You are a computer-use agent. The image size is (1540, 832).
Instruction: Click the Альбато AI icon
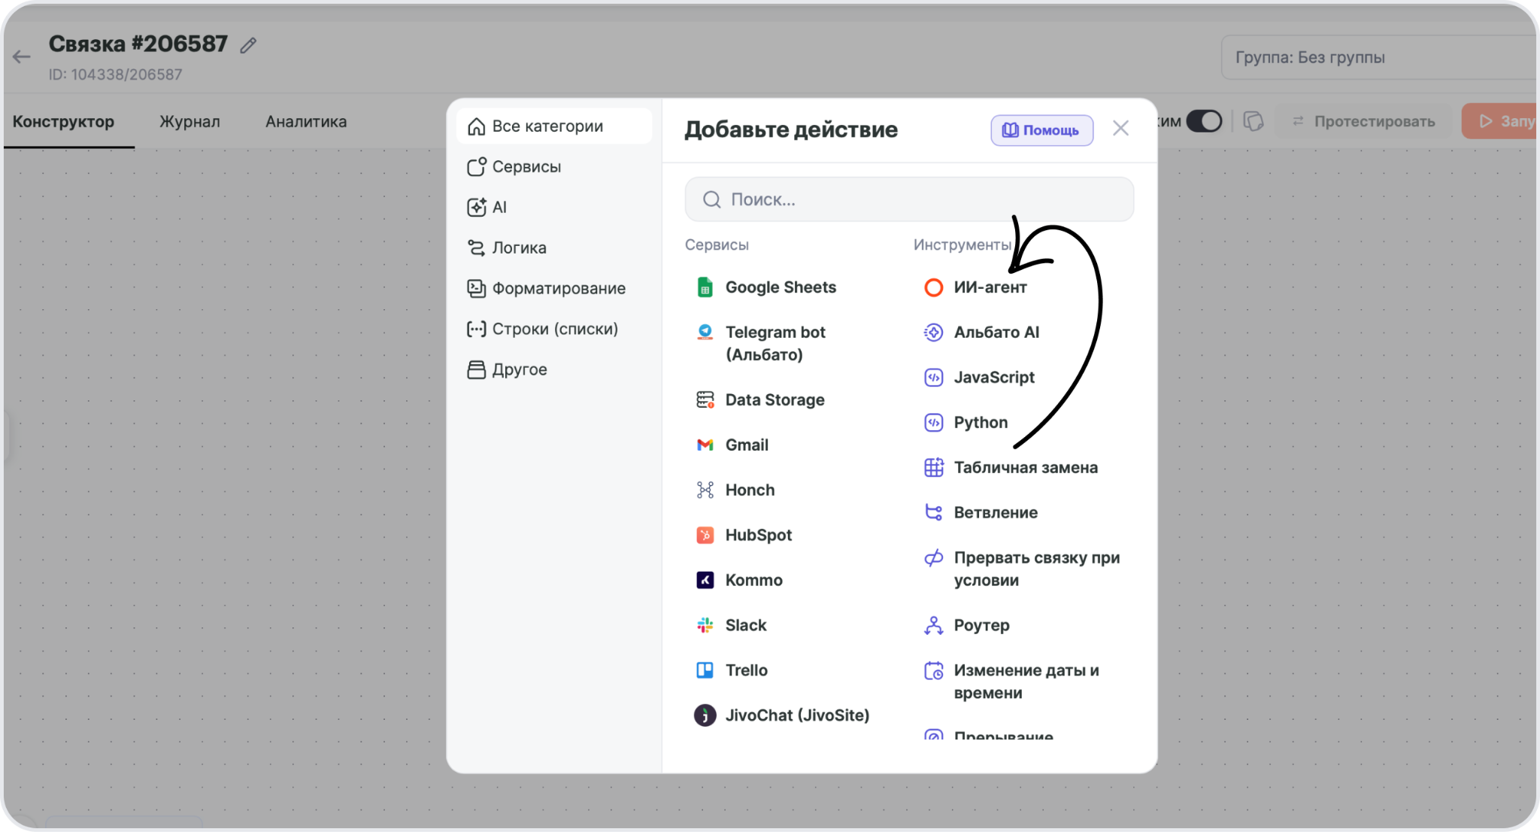(x=933, y=332)
